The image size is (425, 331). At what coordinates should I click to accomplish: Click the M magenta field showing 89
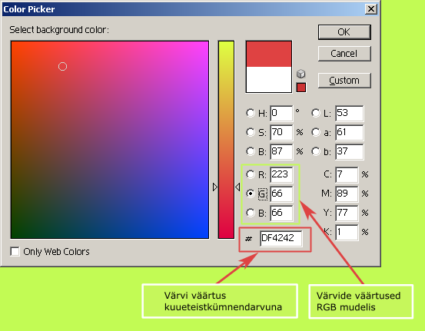(x=347, y=194)
